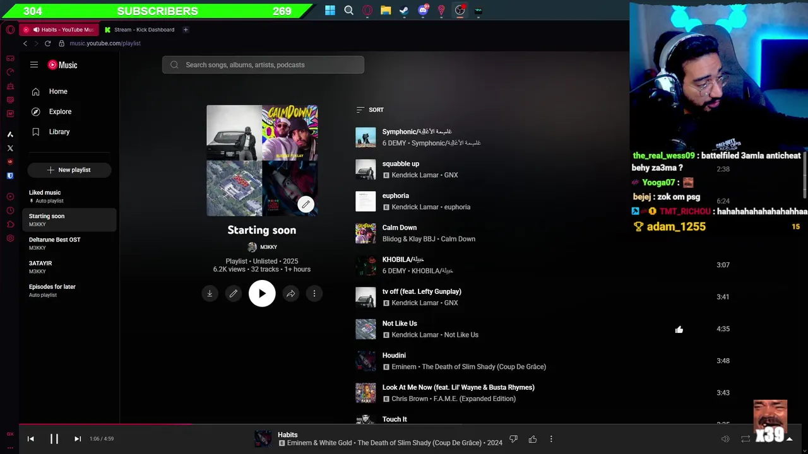Open the X (Twitter) sidebar icon

coord(10,148)
